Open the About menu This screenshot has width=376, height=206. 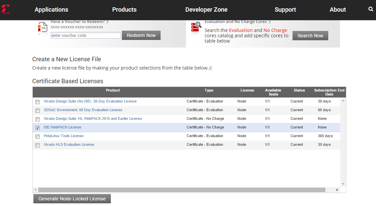point(338,10)
